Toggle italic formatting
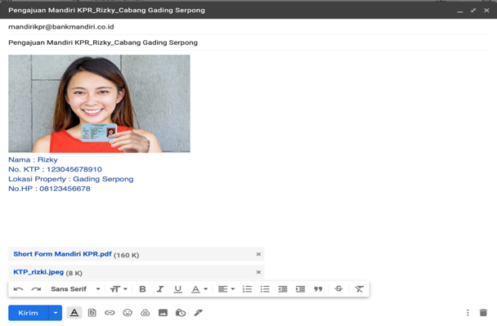 [160, 289]
